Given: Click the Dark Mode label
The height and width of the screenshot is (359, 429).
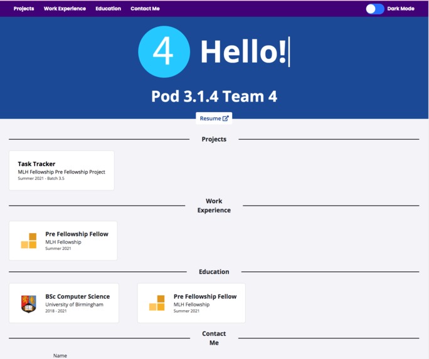Looking at the screenshot, I should click(x=401, y=9).
